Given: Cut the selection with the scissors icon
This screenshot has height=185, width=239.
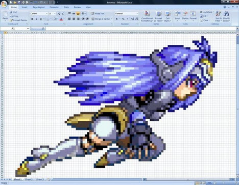Looking at the screenshot, I should 11,12.
